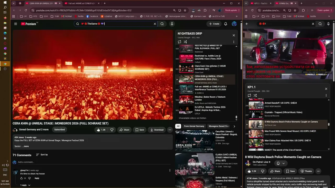Share the CERA KHIN video
335x188 pixels.
125,130
